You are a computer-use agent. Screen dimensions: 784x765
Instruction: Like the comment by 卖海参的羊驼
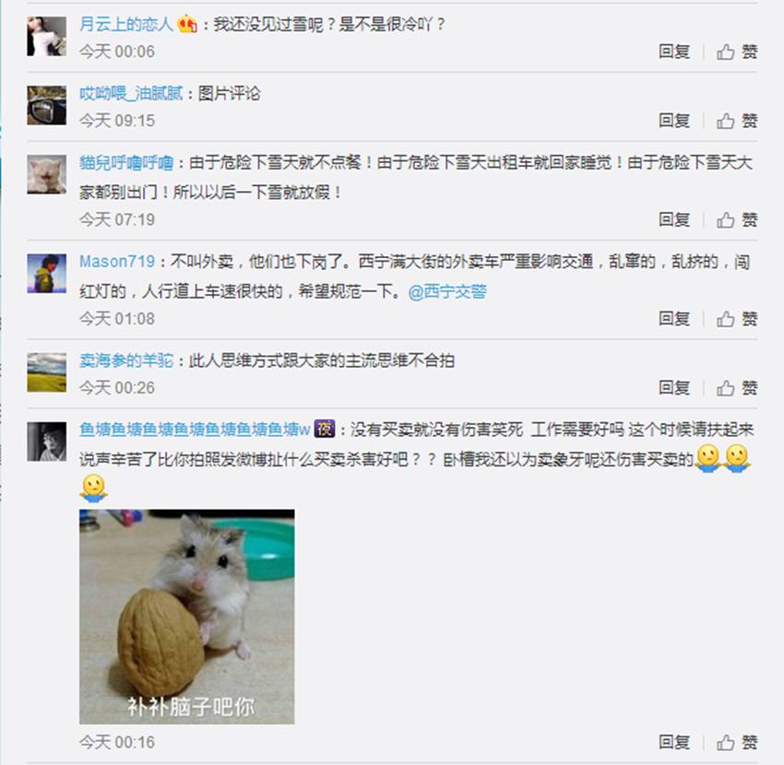[737, 387]
